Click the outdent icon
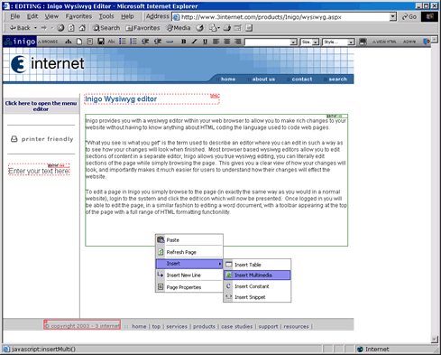This screenshot has height=355, width=441. 145,42
